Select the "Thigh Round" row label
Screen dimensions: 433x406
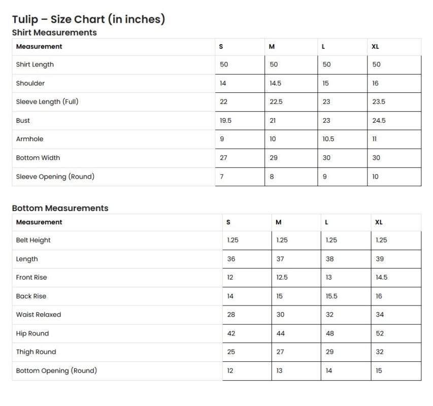tap(36, 352)
